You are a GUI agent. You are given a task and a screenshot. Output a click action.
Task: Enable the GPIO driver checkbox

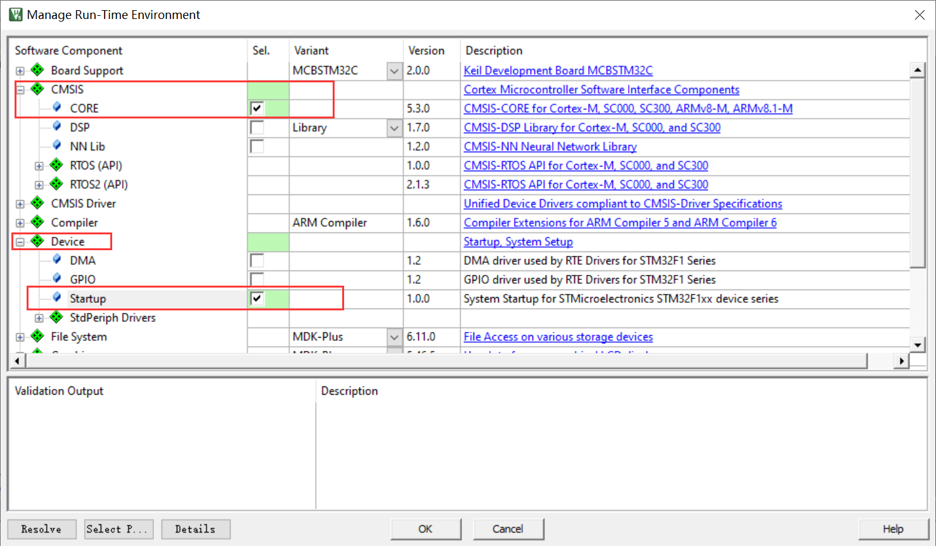(257, 279)
